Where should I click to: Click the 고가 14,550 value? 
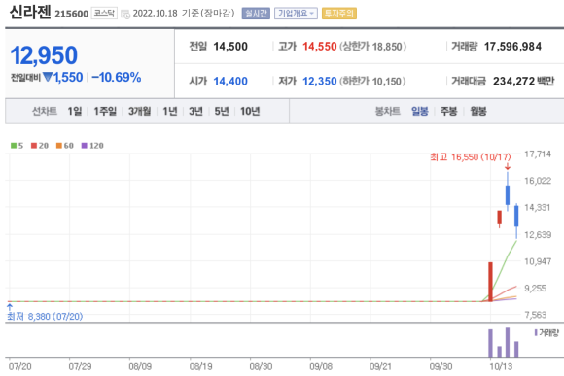point(319,47)
